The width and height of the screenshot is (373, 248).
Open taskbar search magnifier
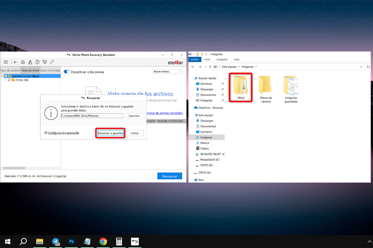pos(23,241)
